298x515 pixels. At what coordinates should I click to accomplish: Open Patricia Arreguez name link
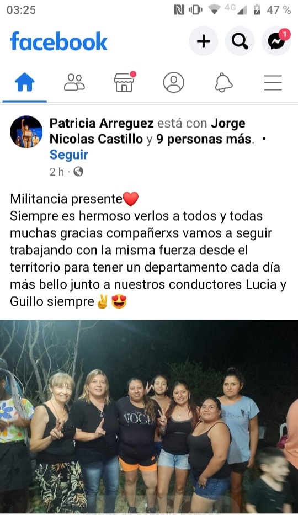tap(102, 124)
